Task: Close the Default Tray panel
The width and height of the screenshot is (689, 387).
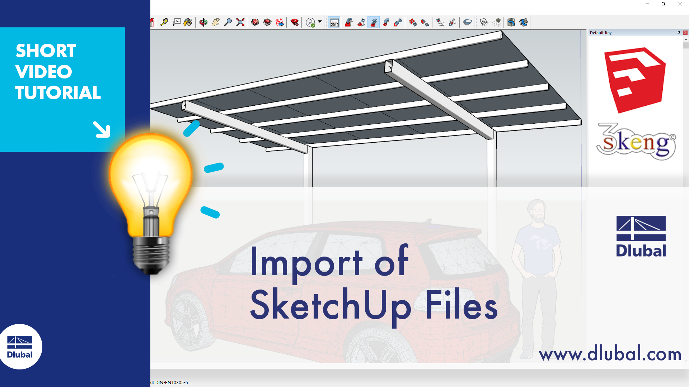Action: tap(686, 33)
